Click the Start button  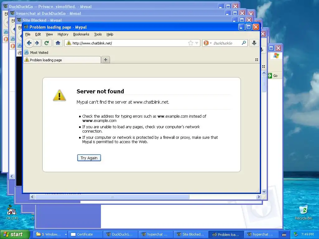pyautogui.click(x=14, y=234)
